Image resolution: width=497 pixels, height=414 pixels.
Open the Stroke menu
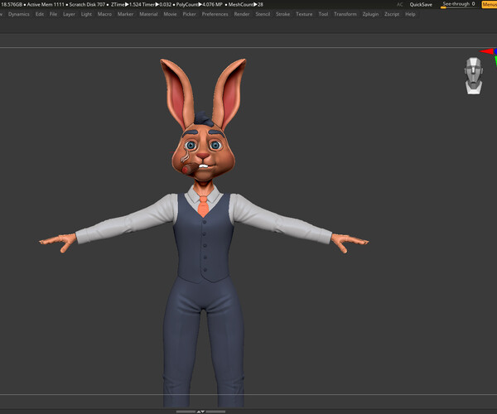click(282, 14)
